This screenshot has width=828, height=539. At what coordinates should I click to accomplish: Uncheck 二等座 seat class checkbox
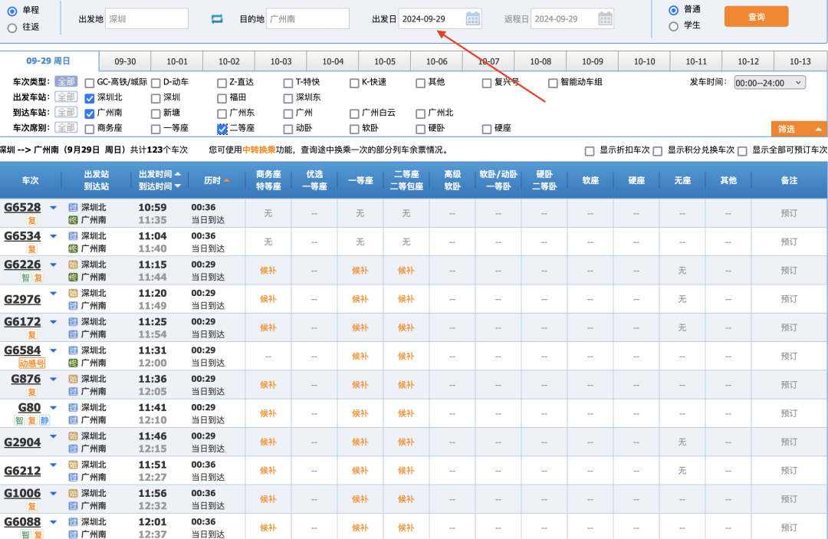[222, 129]
